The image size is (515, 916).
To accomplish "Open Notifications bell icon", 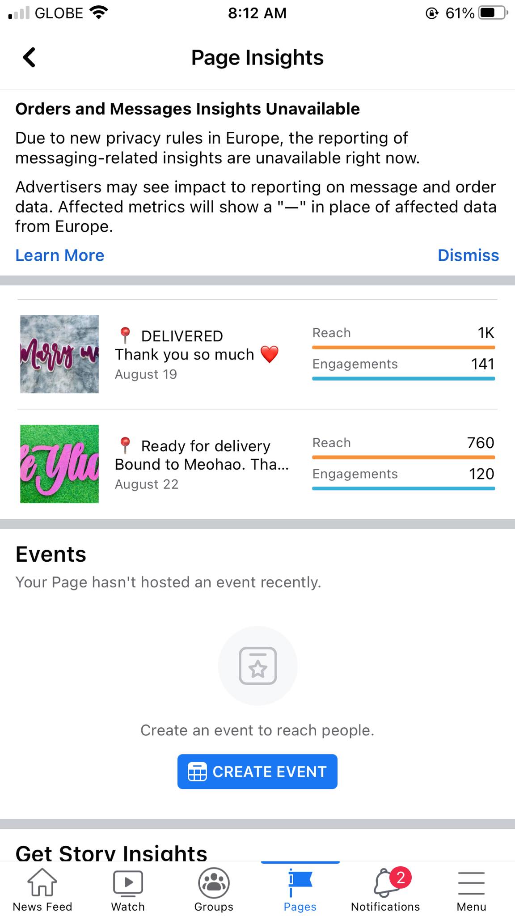I will click(x=385, y=882).
